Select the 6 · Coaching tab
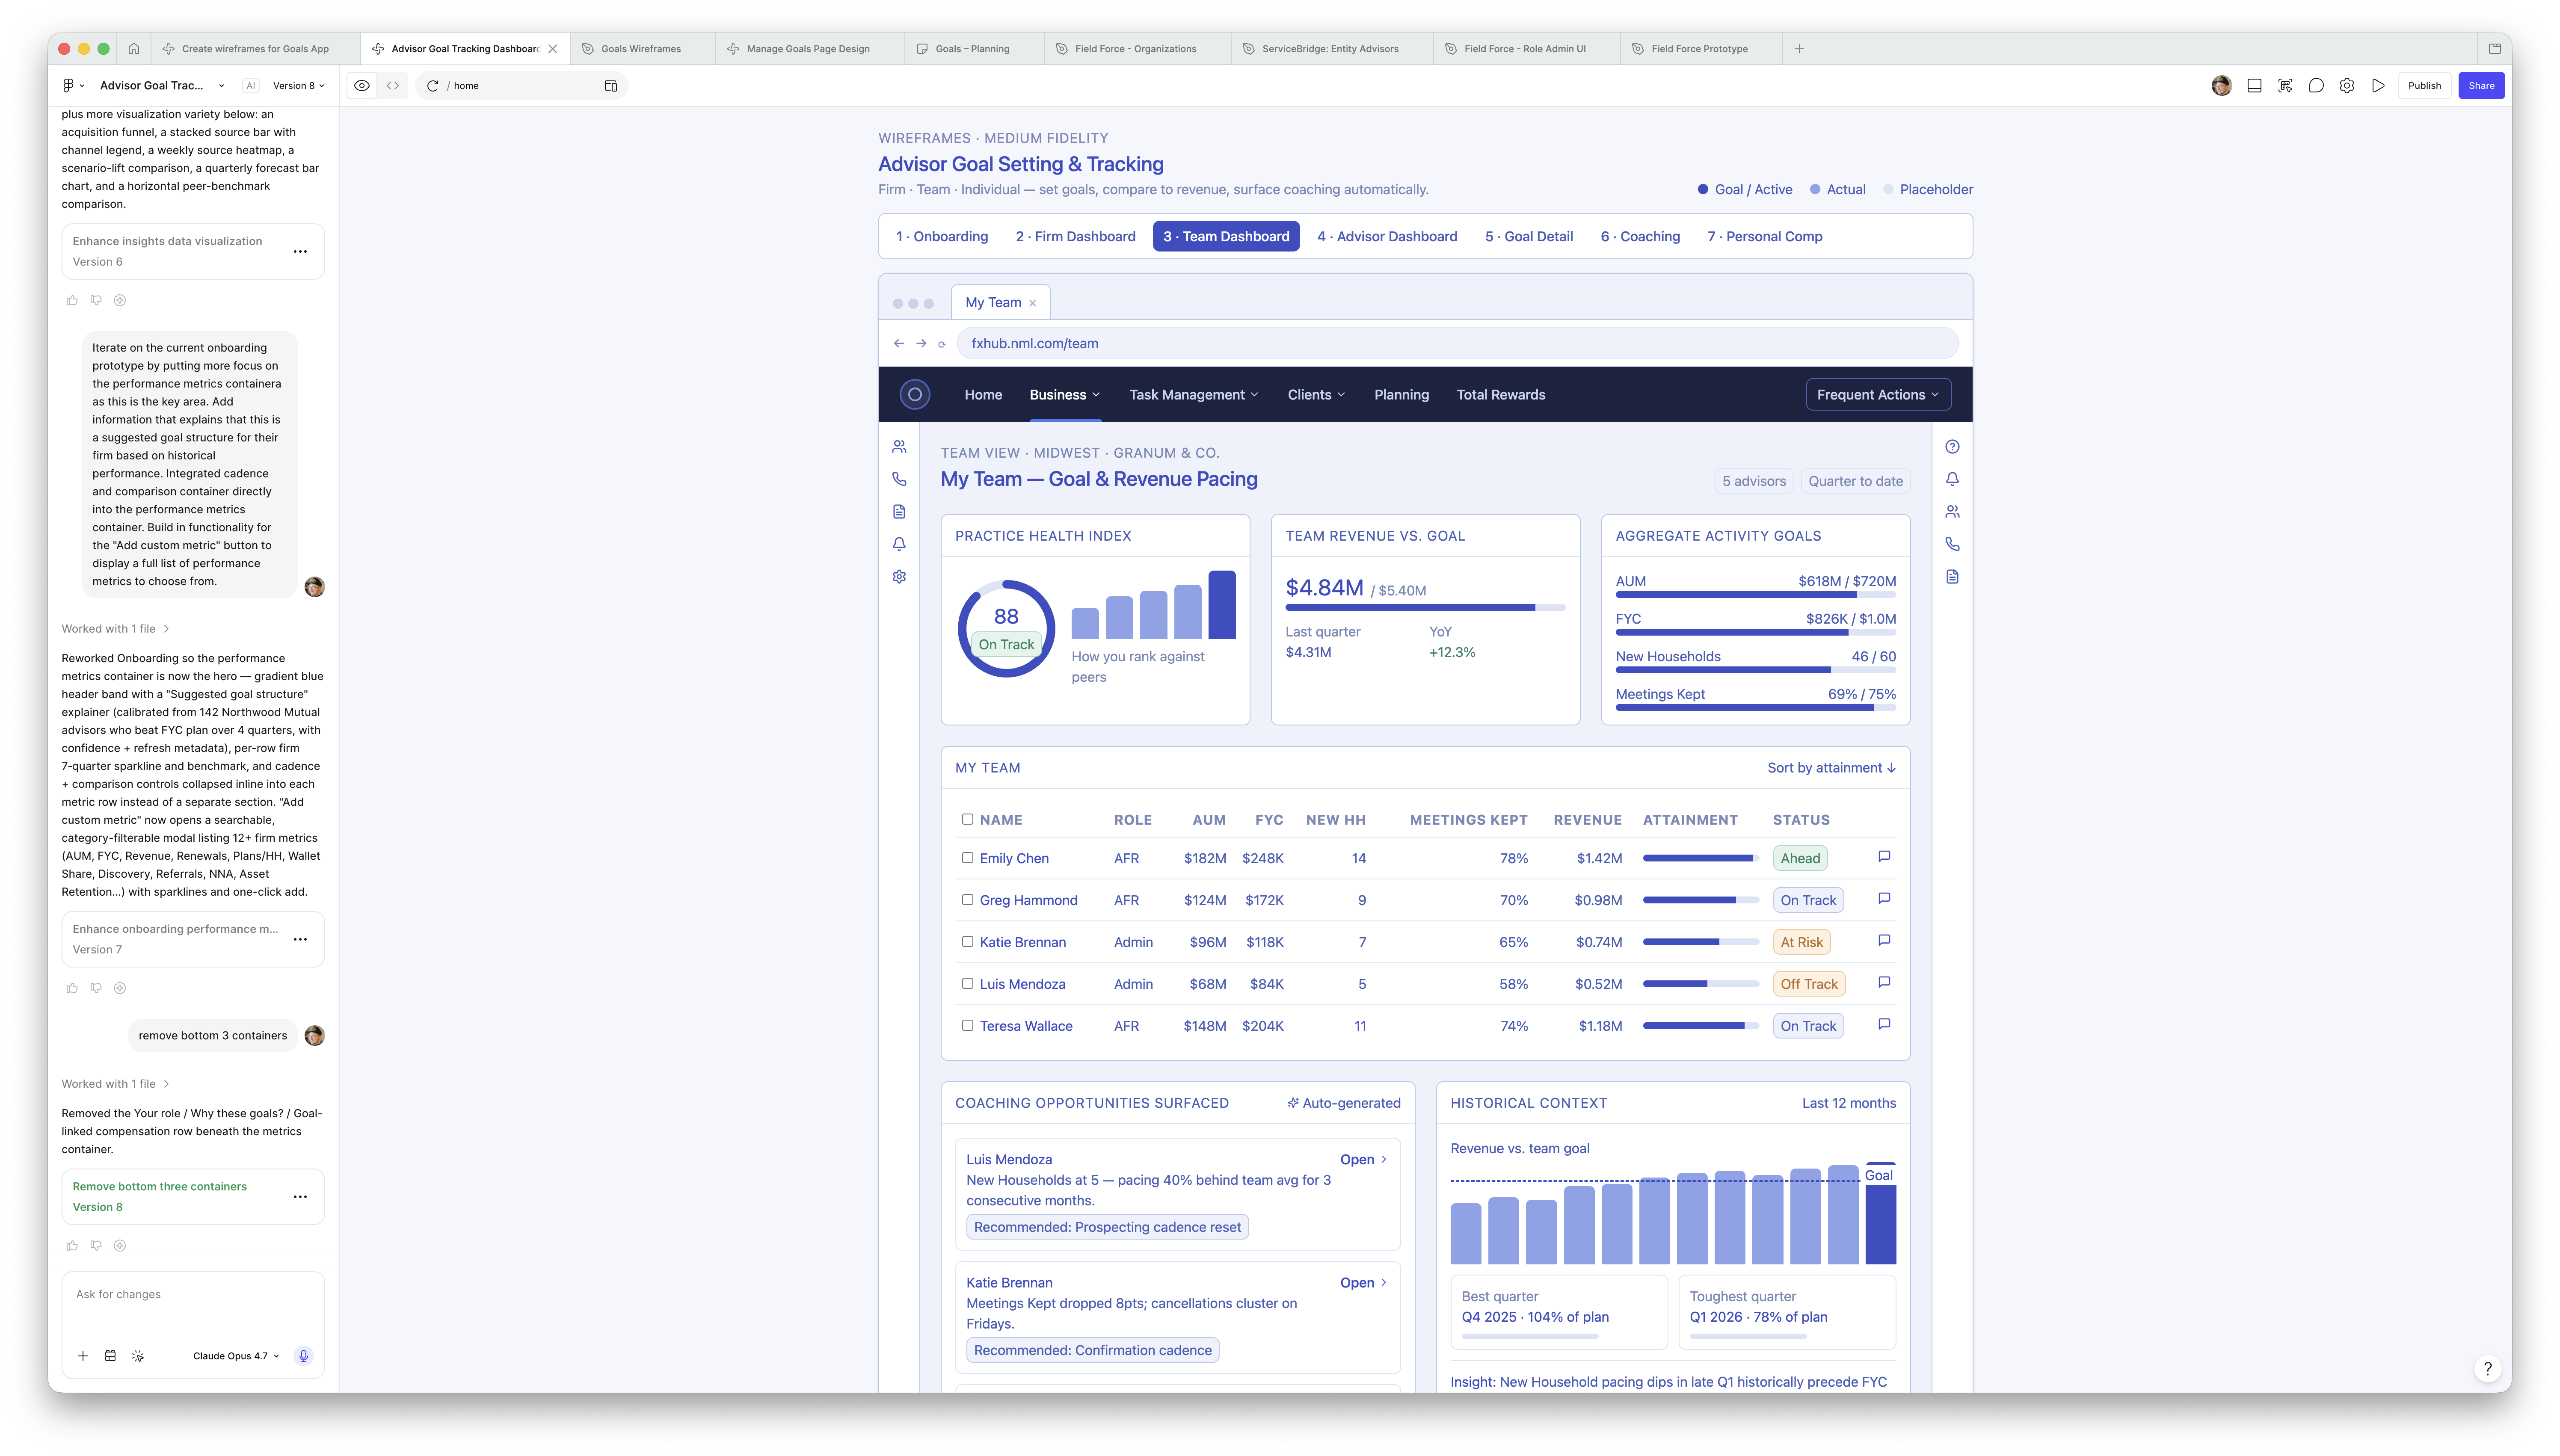The height and width of the screenshot is (1456, 2560). [x=1640, y=236]
